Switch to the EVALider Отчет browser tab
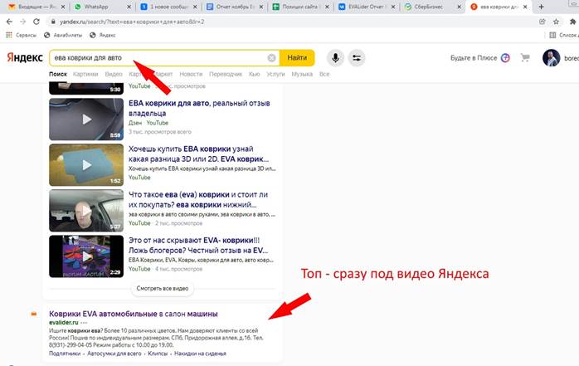This screenshot has height=366, width=579. point(366,7)
